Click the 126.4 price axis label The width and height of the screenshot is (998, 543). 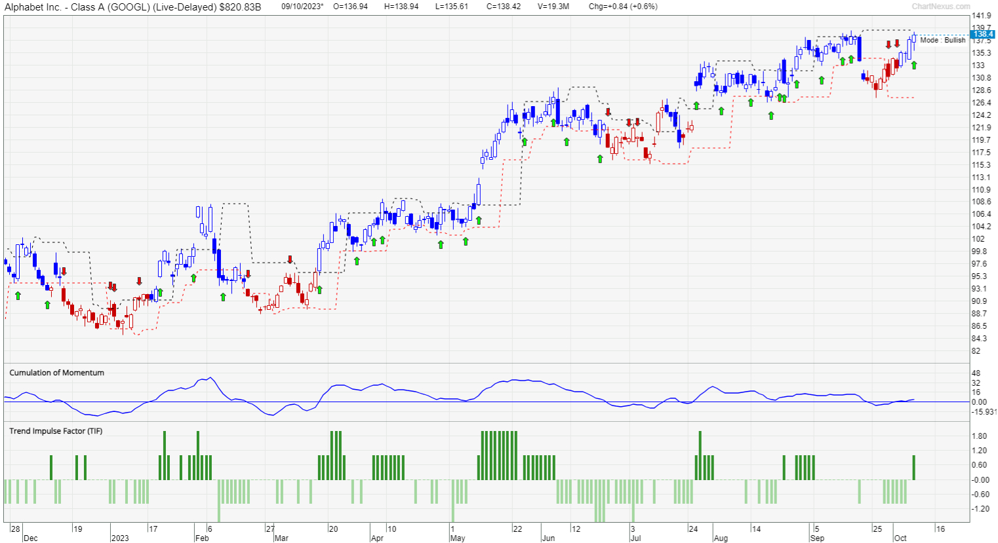[982, 103]
